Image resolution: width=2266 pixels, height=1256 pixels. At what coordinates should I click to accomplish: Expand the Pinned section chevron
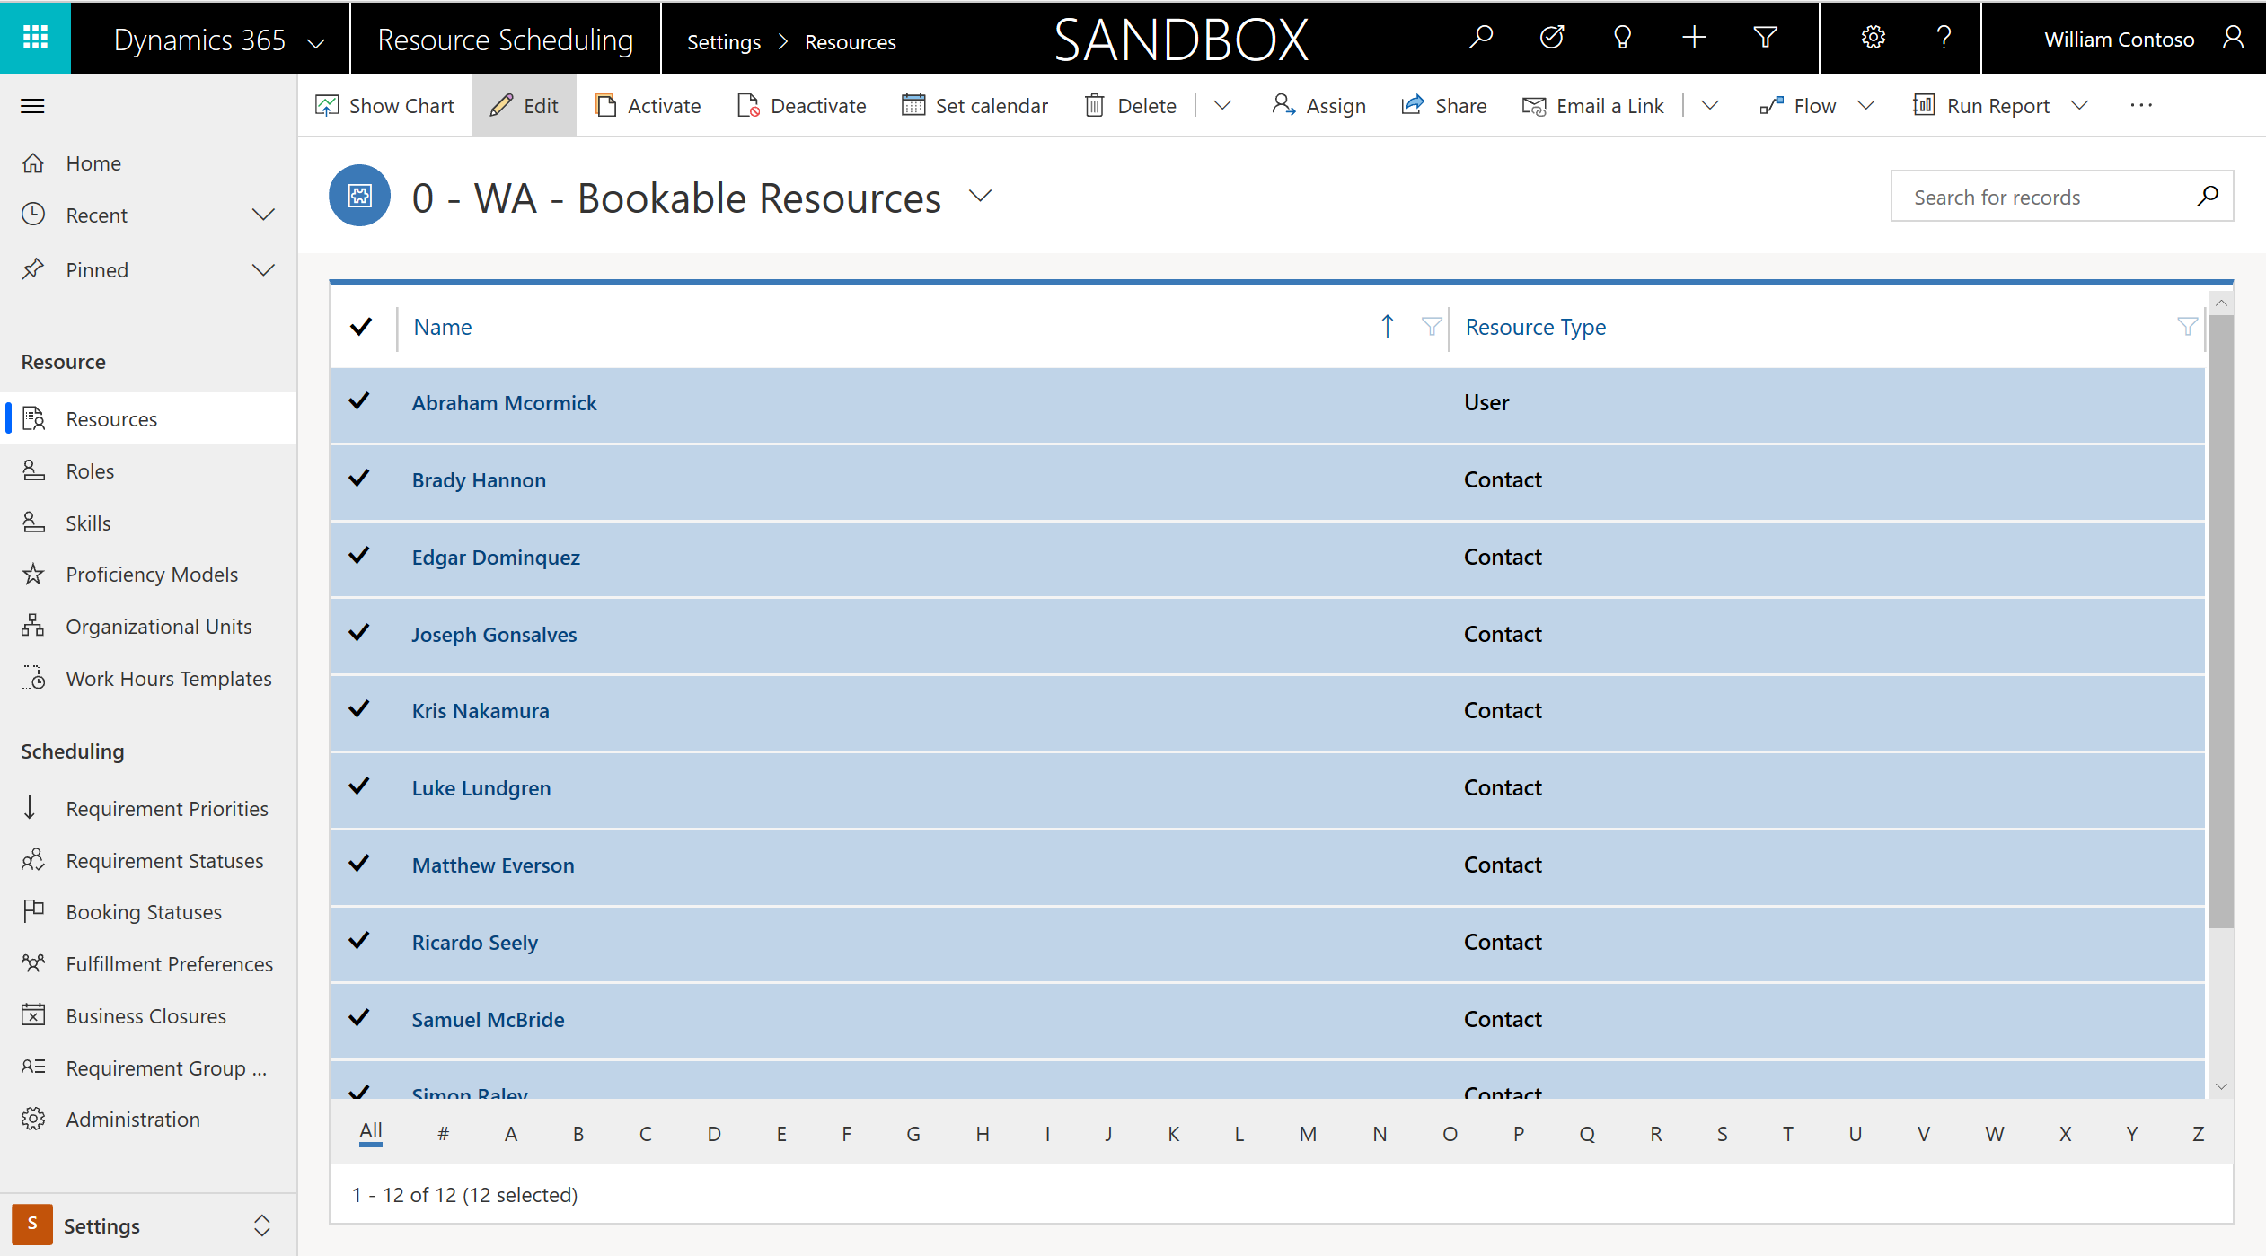[263, 269]
